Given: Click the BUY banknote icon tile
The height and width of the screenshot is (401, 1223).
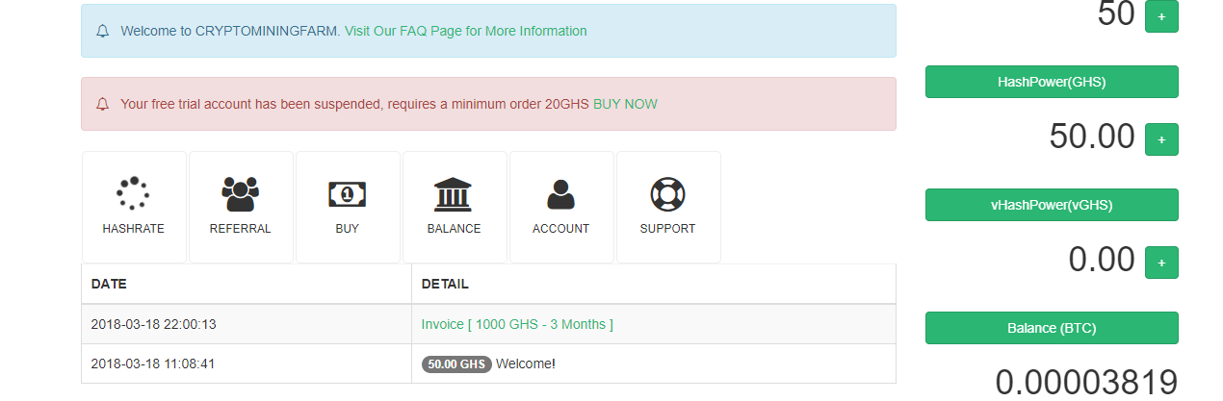Looking at the screenshot, I should click(x=347, y=194).
